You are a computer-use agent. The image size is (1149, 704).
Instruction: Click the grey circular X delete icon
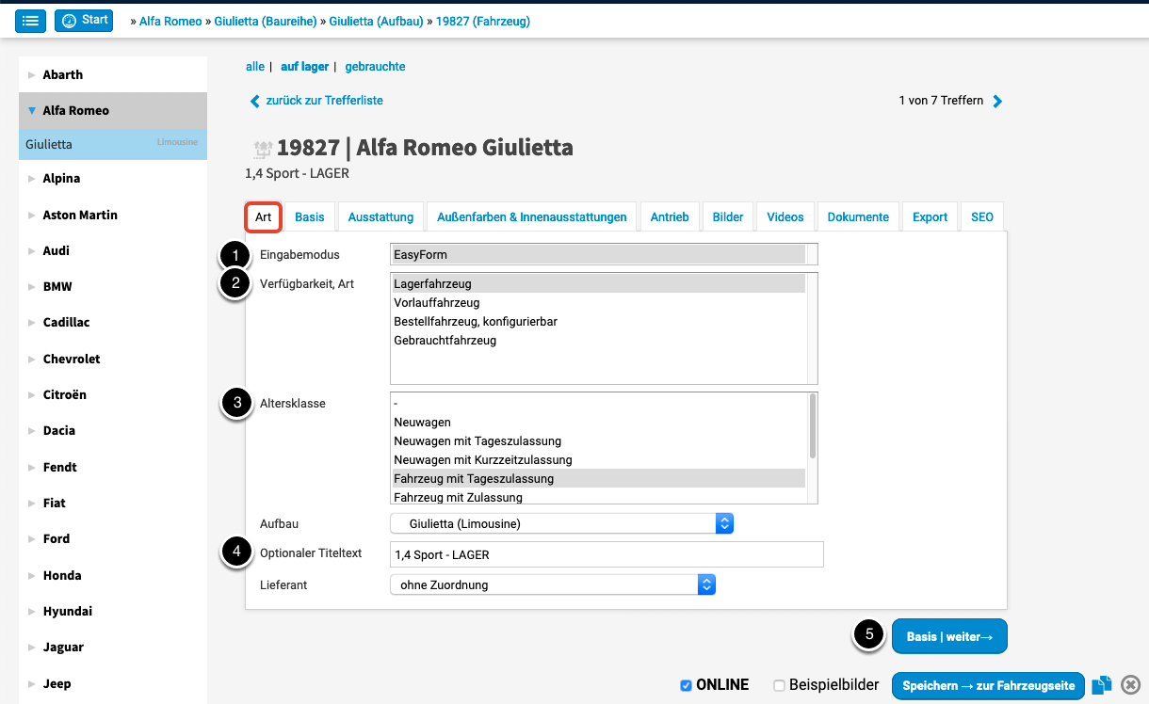point(1131,685)
